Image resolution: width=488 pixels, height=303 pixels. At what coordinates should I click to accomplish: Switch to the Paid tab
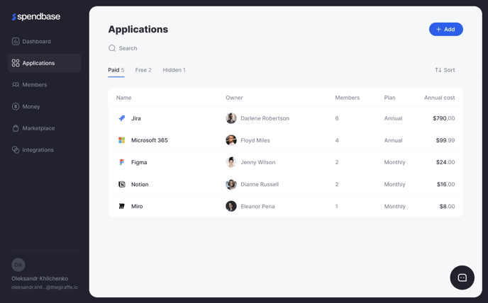click(x=116, y=70)
